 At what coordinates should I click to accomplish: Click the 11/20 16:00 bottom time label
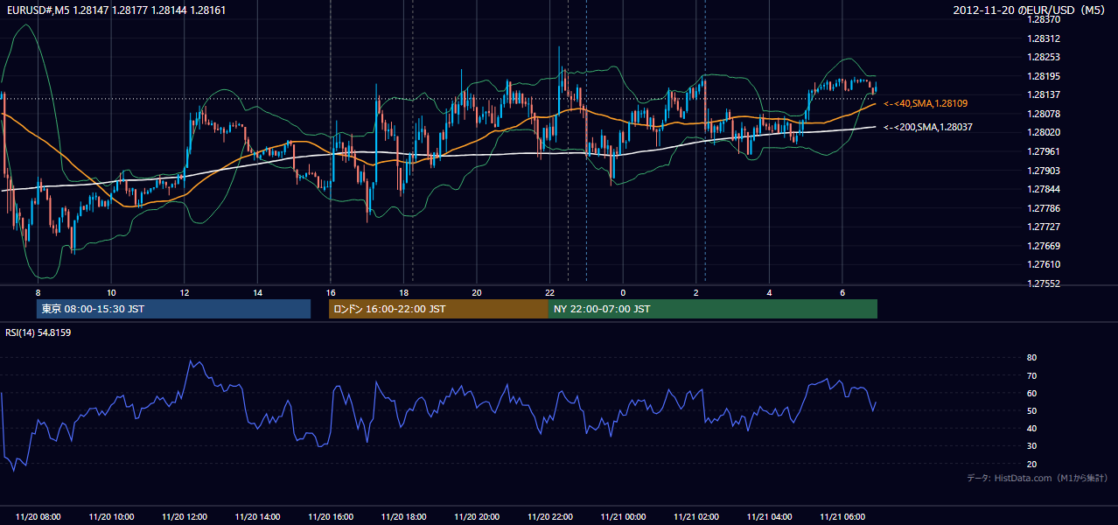coord(331,517)
